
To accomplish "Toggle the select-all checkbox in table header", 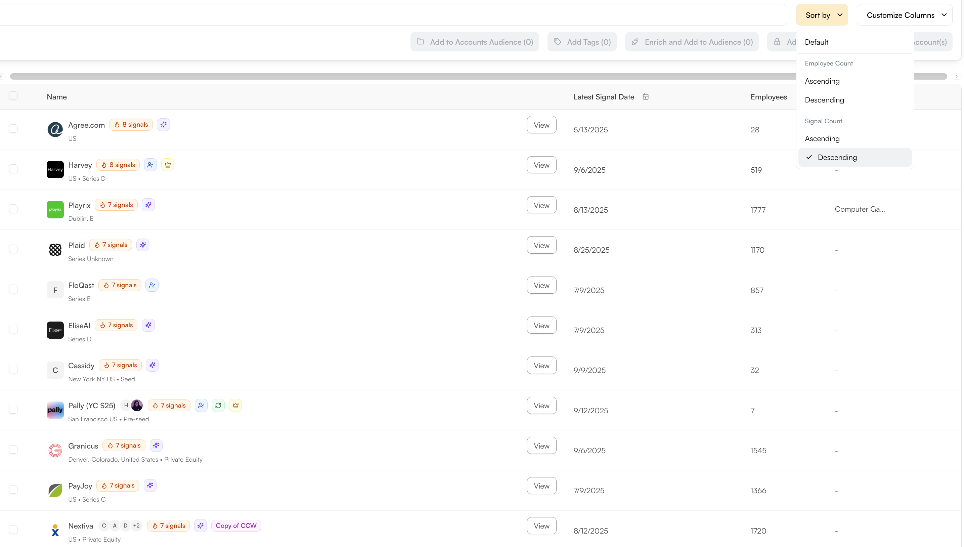I will tap(13, 96).
